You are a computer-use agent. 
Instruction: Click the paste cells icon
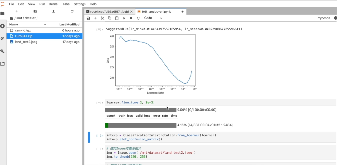pos(117,18)
